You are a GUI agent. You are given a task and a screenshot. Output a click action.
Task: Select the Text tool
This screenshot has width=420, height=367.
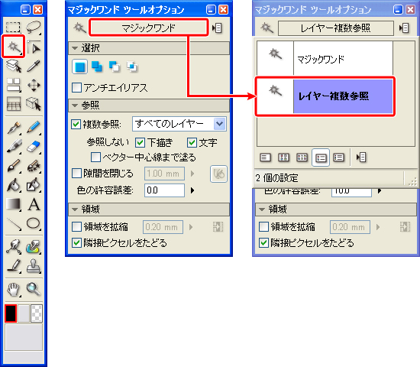tap(34, 204)
